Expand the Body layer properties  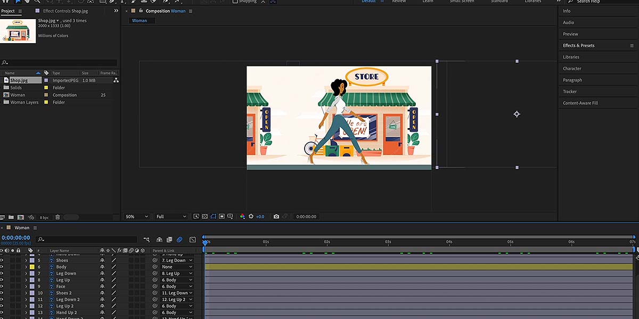(x=26, y=267)
